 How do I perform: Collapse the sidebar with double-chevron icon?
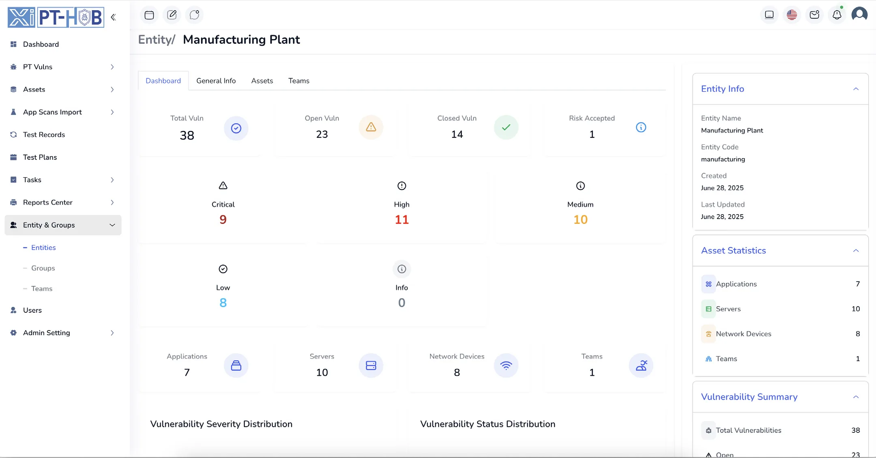114,17
